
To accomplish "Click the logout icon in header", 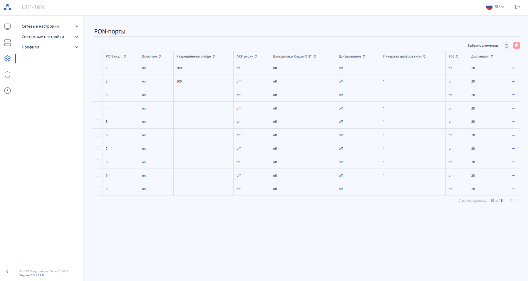I will tap(518, 7).
